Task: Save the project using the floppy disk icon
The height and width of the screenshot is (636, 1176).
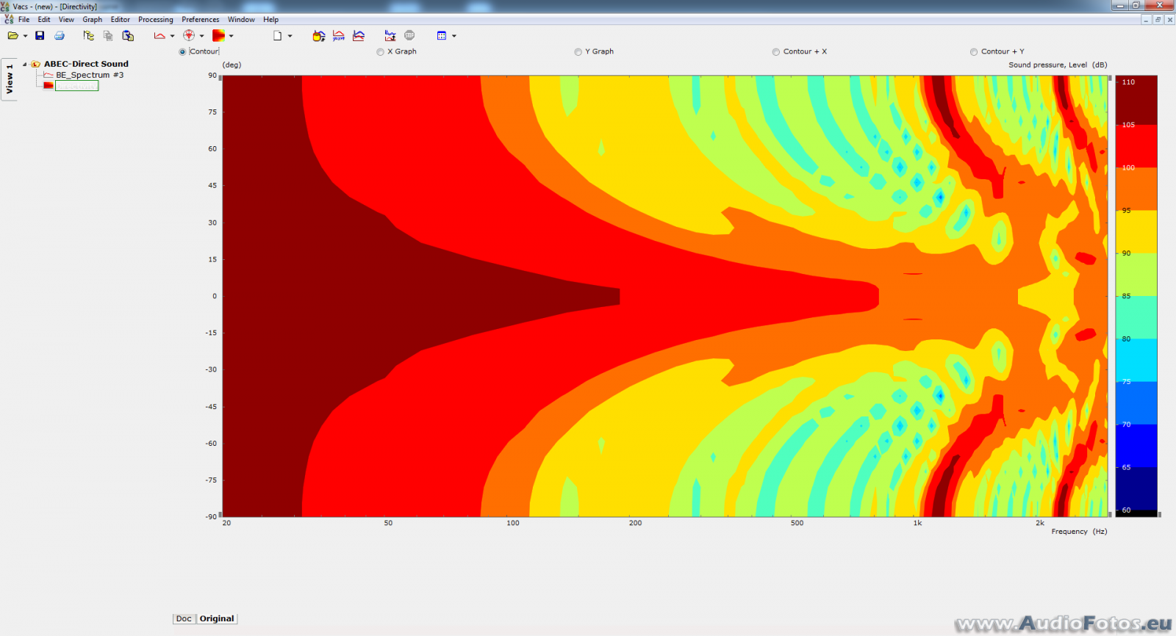Action: point(40,35)
